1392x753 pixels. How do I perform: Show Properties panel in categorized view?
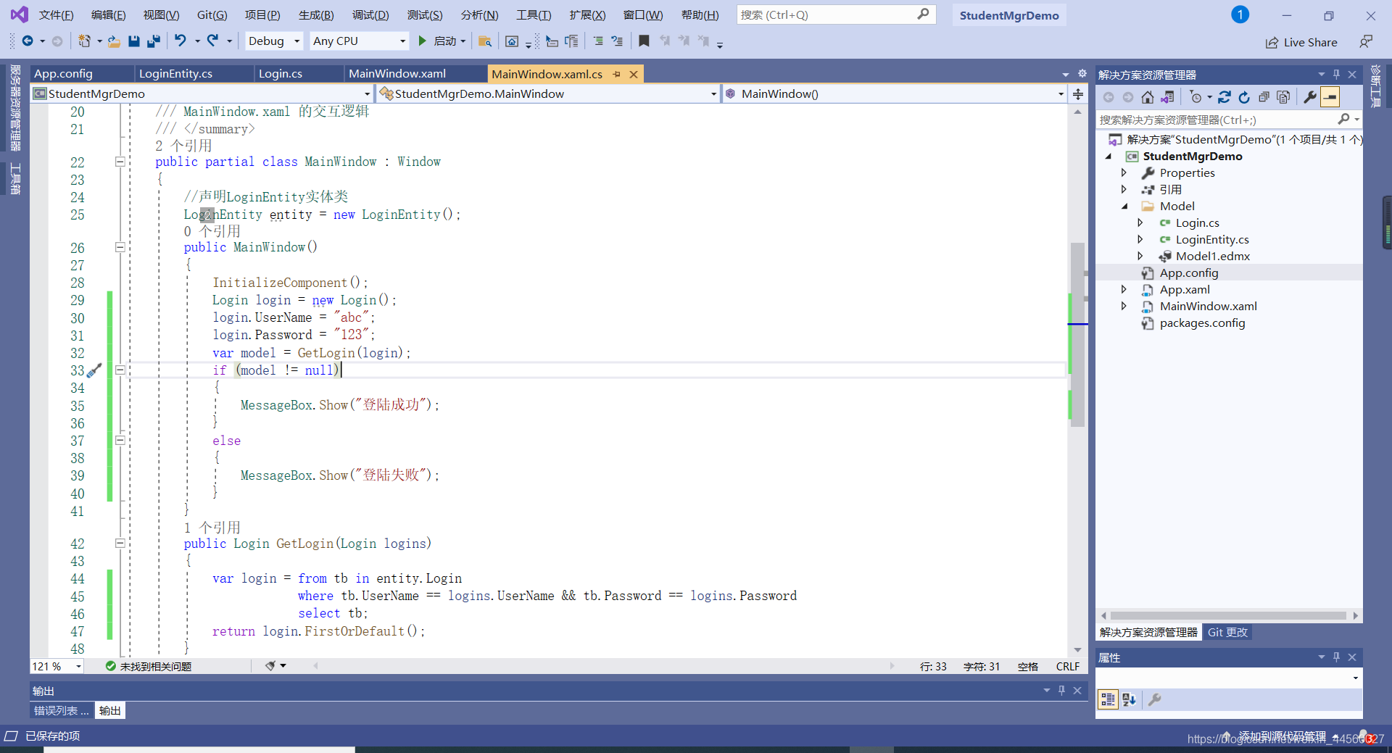point(1108,699)
